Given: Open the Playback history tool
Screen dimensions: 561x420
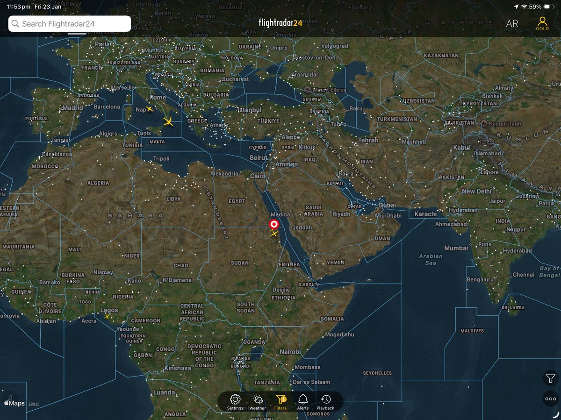Looking at the screenshot, I should [x=326, y=402].
